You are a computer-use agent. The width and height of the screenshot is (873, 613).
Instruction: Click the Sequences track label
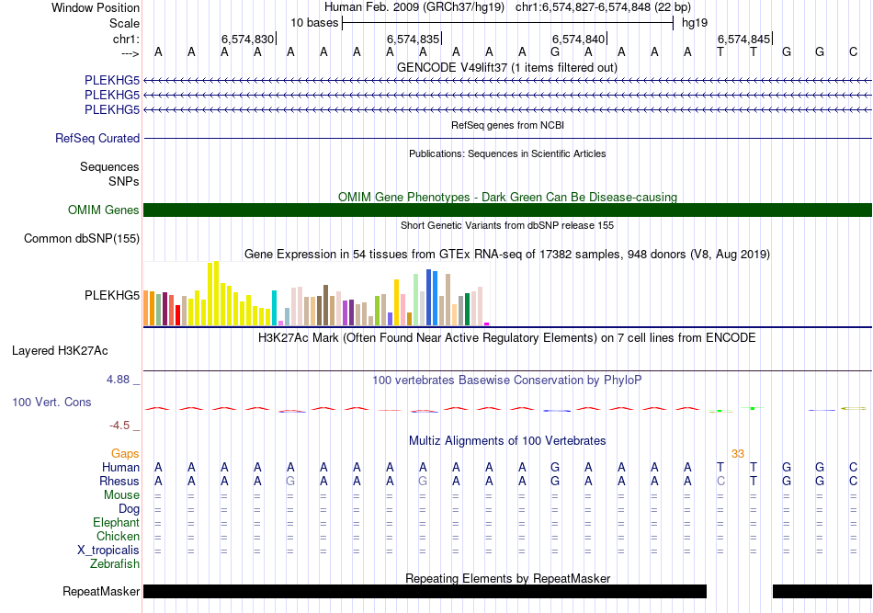(109, 166)
